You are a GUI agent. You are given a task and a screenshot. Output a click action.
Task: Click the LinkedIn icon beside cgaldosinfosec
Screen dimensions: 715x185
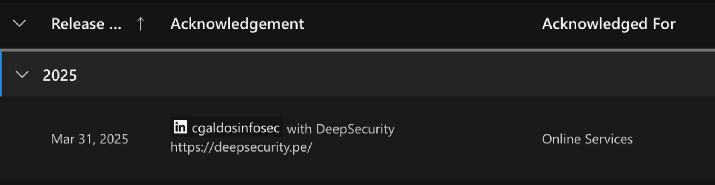(180, 127)
